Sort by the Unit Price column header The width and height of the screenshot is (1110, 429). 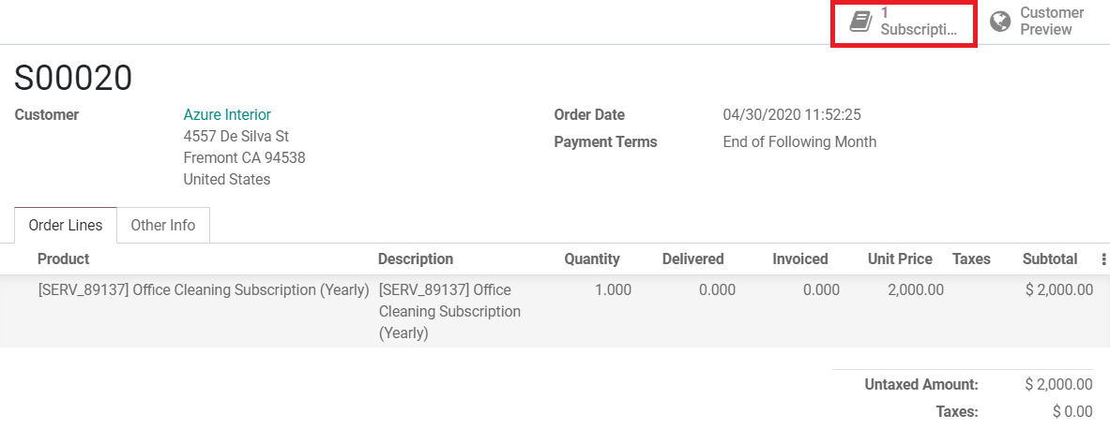tap(901, 259)
